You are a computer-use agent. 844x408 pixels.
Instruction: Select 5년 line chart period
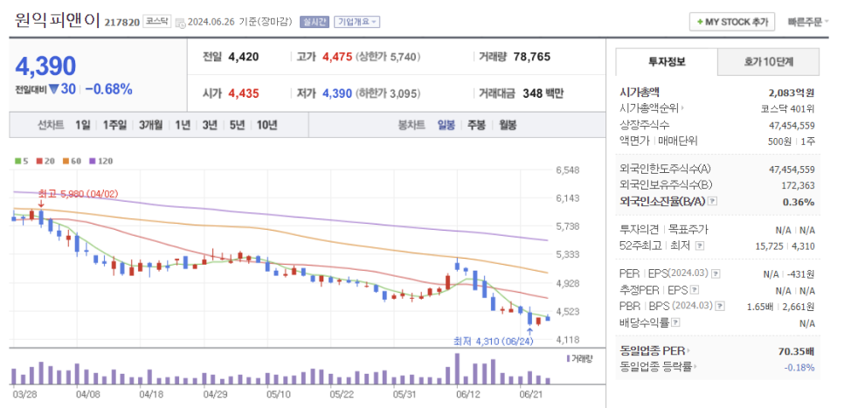[237, 125]
